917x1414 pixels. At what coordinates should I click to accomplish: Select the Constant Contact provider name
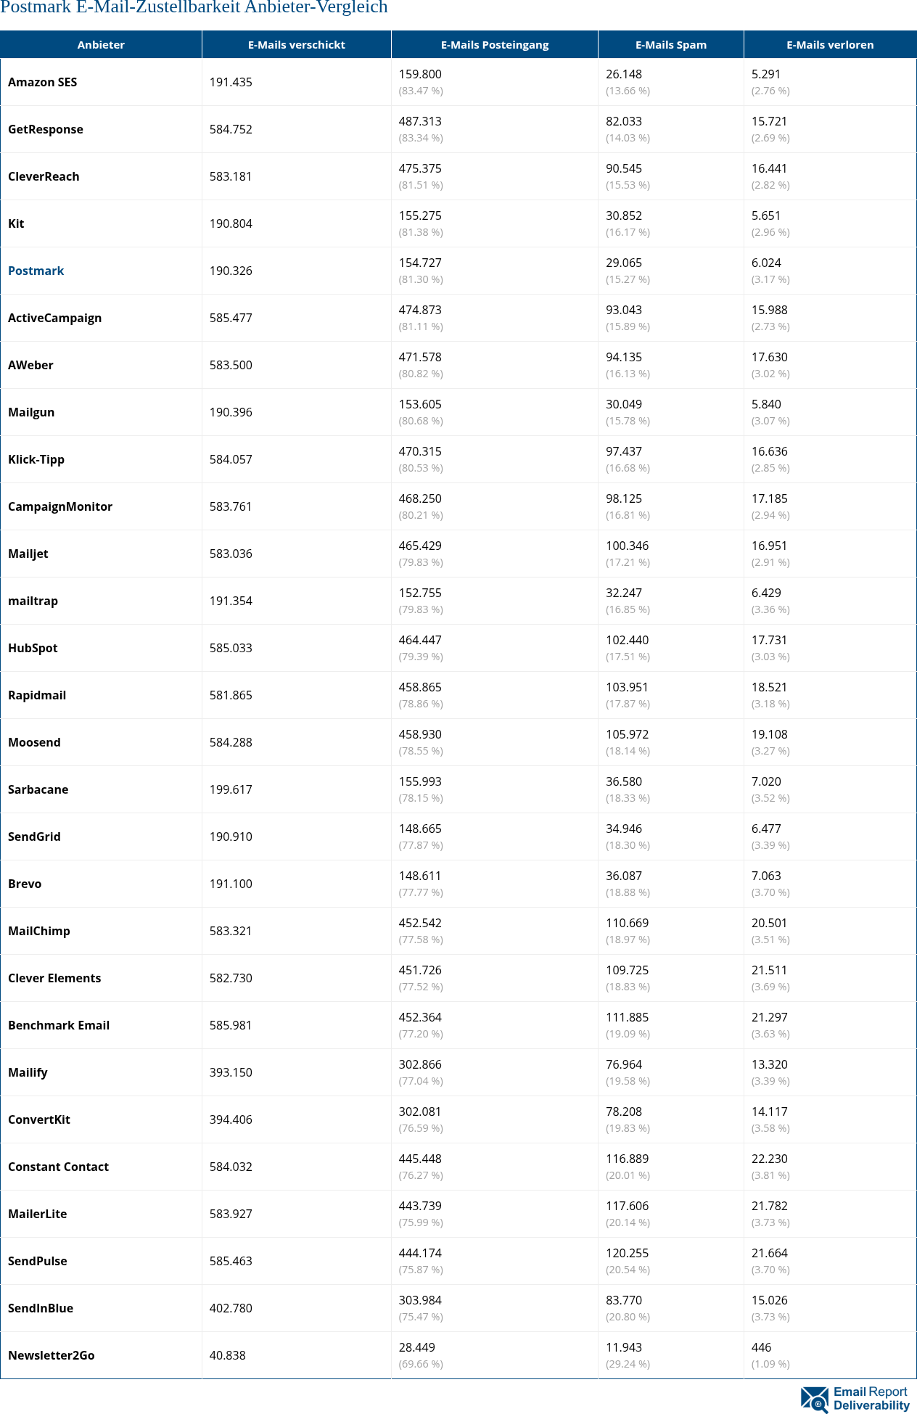(58, 1167)
